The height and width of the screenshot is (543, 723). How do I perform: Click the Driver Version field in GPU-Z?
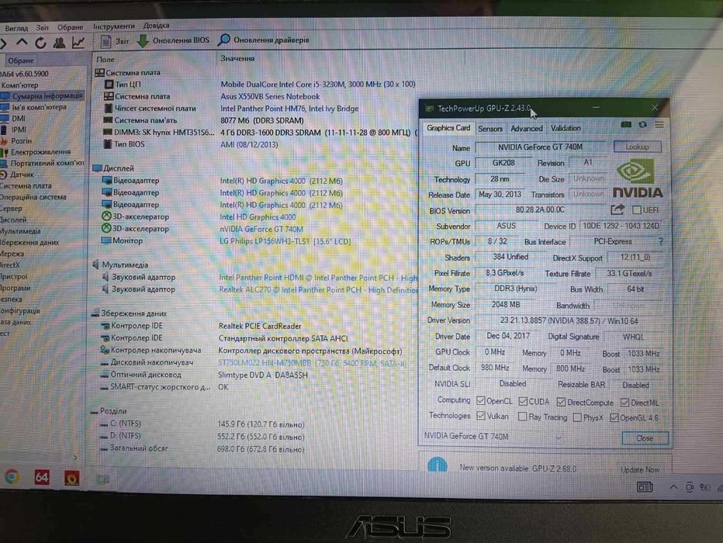[x=569, y=320]
